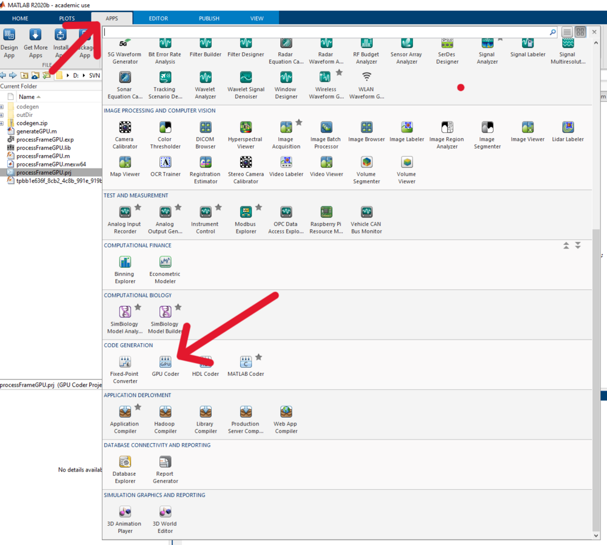Open the PUBLISH tab
The height and width of the screenshot is (545, 607).
(209, 18)
